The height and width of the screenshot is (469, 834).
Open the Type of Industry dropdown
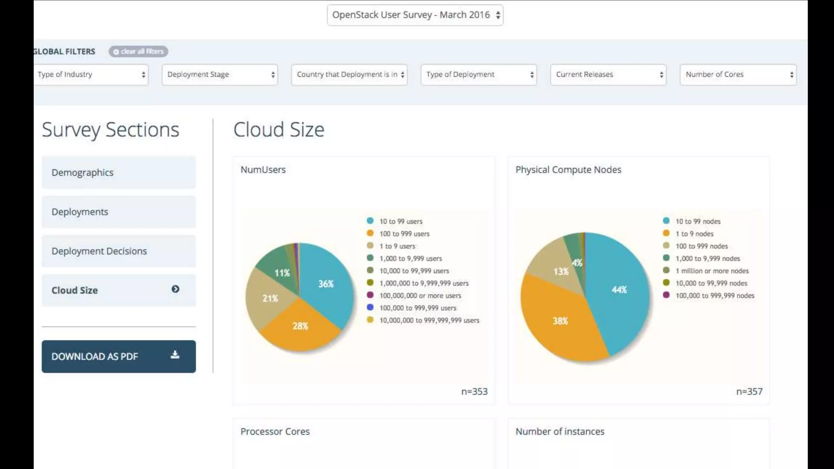[91, 75]
